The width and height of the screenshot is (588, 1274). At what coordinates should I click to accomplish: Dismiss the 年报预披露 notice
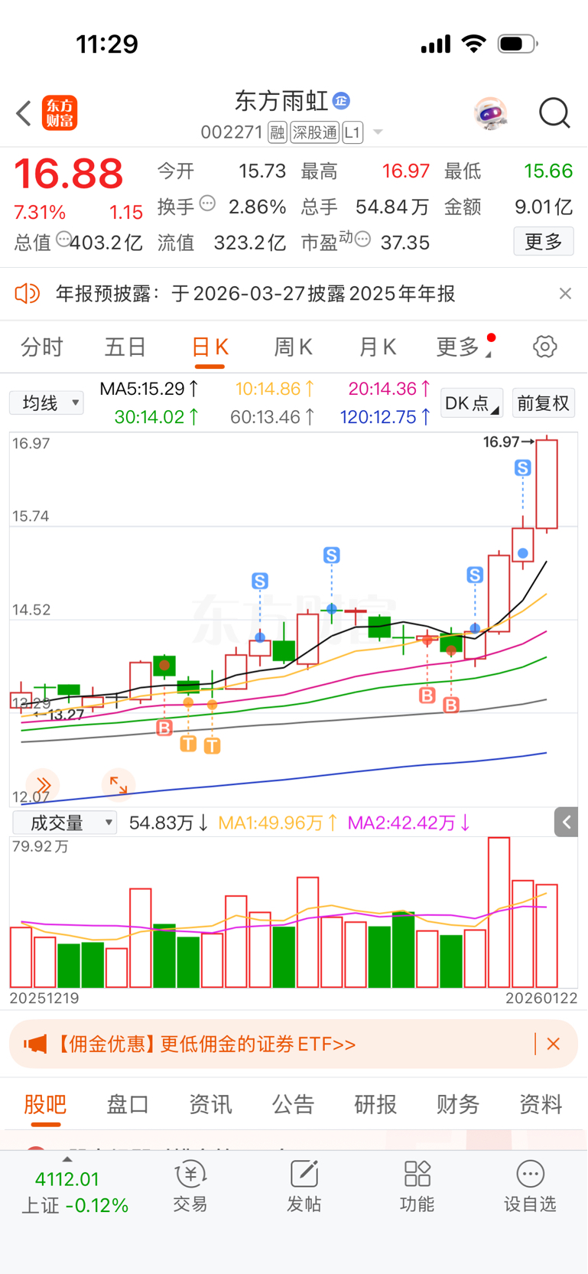[x=565, y=294]
